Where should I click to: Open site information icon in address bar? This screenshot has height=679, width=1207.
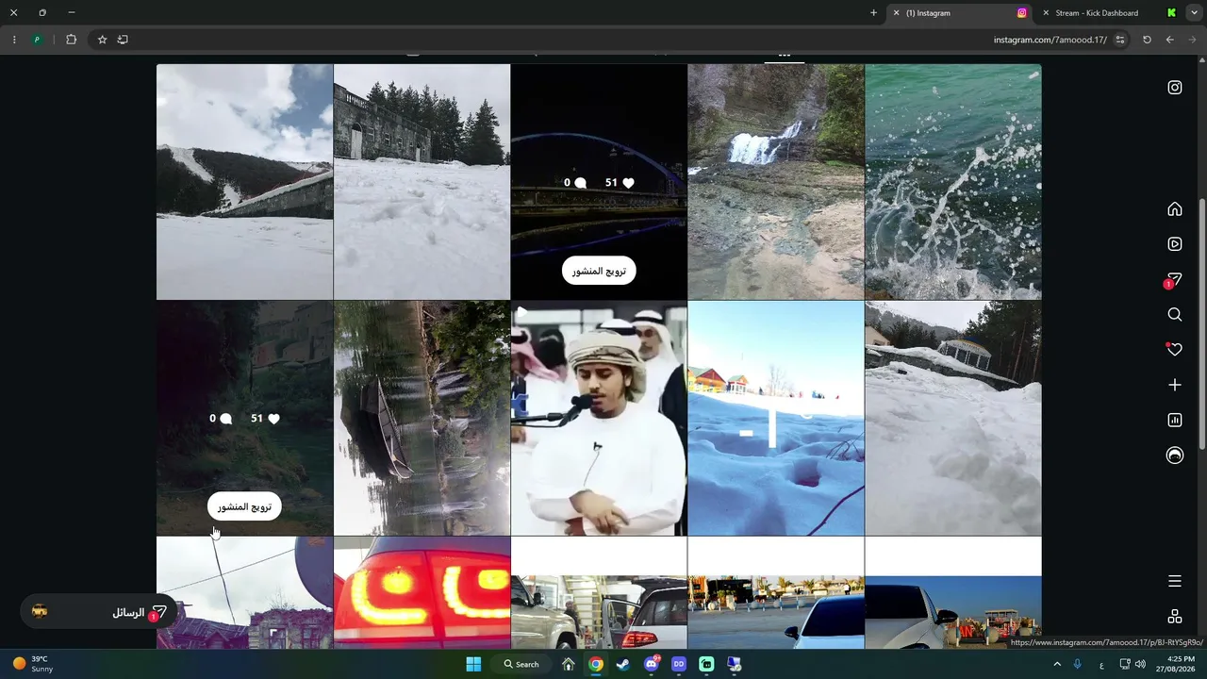point(1120,40)
